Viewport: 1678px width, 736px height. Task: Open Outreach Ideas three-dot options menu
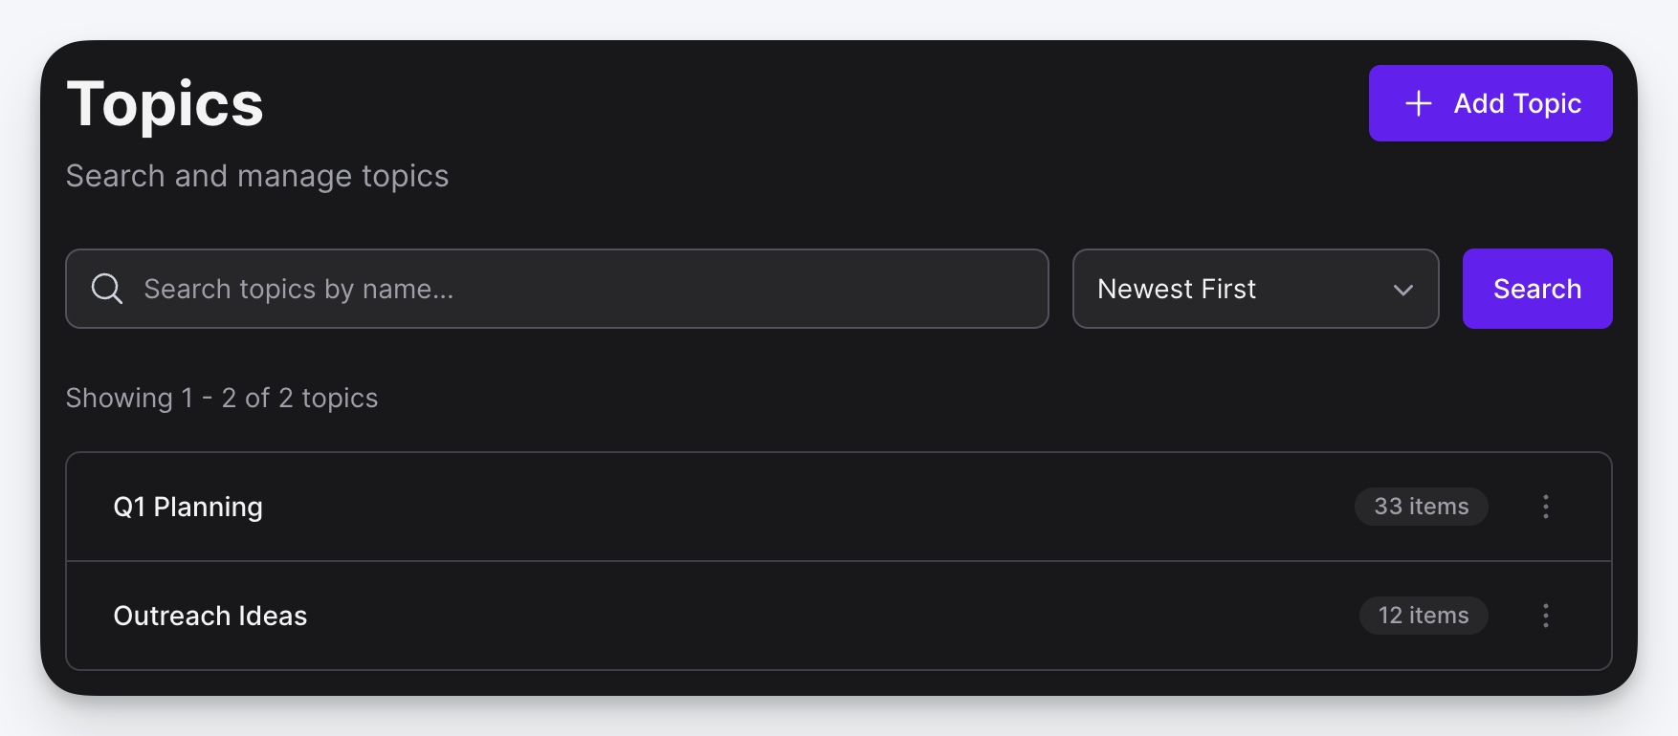(1545, 616)
